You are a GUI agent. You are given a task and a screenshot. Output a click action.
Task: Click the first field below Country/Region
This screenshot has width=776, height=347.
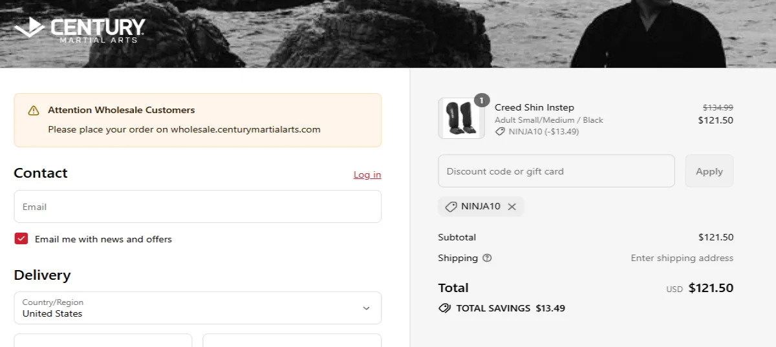pyautogui.click(x=103, y=341)
